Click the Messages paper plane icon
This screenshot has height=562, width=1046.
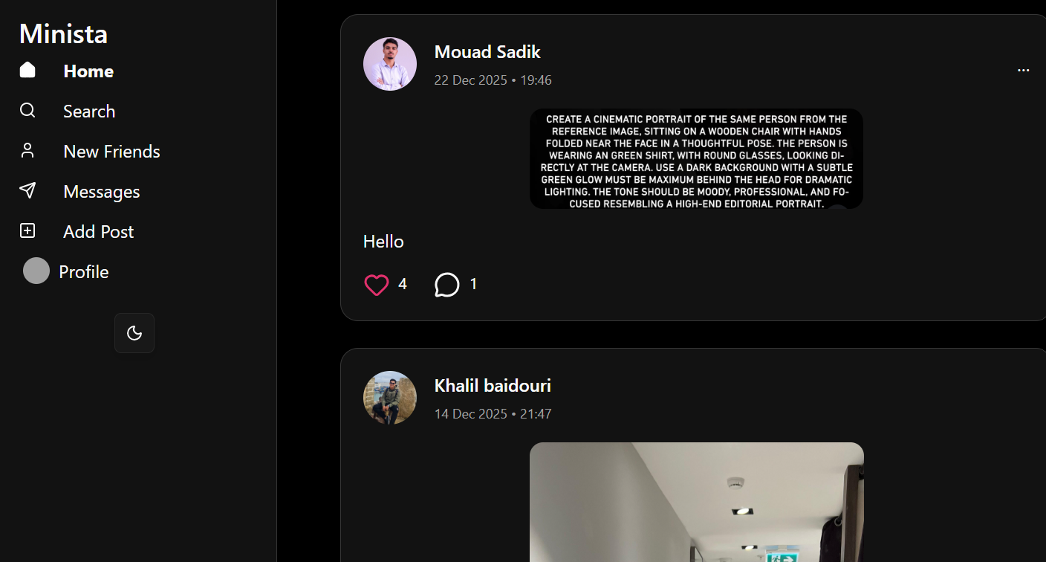27,190
